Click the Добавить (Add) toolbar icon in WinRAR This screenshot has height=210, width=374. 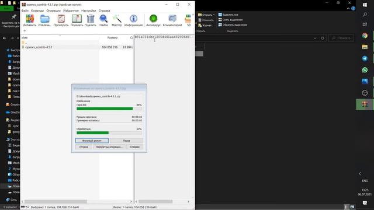(x=30, y=20)
